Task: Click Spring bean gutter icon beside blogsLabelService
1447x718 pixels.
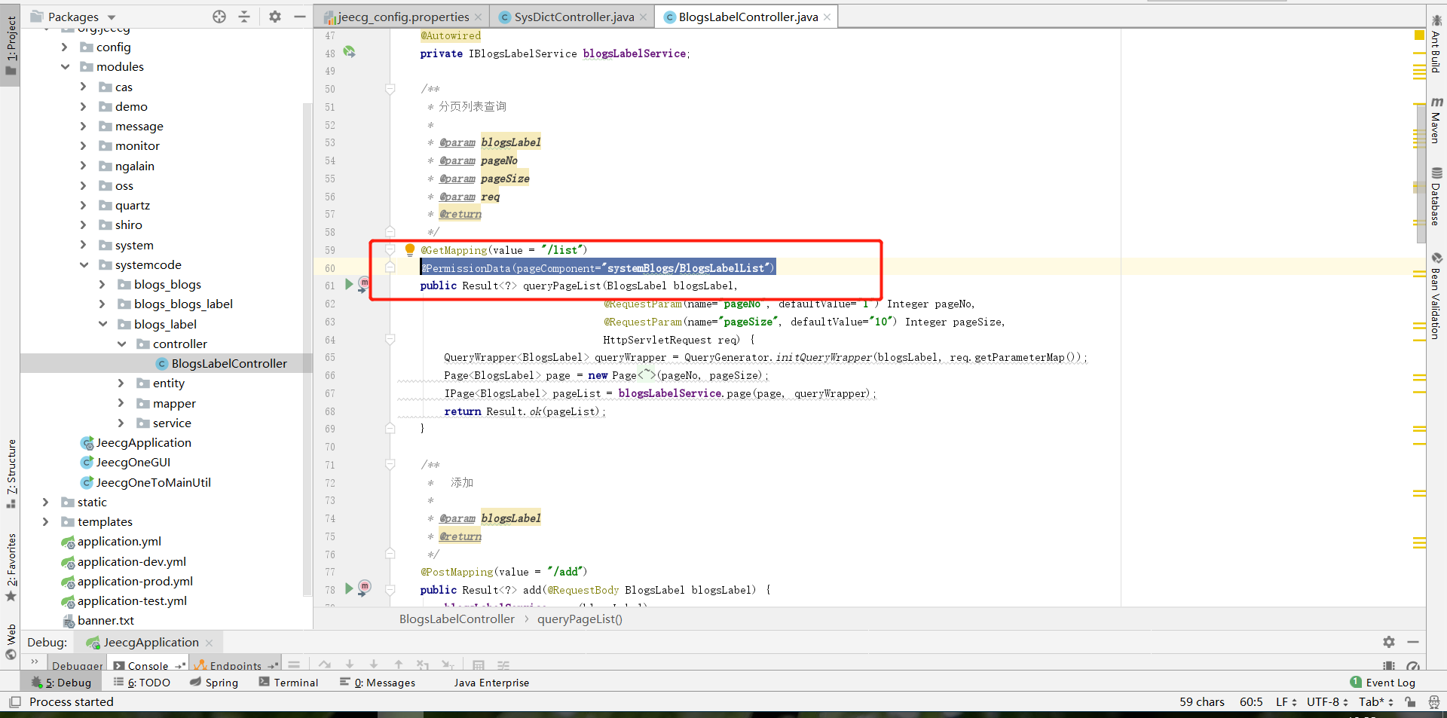Action: pyautogui.click(x=349, y=53)
